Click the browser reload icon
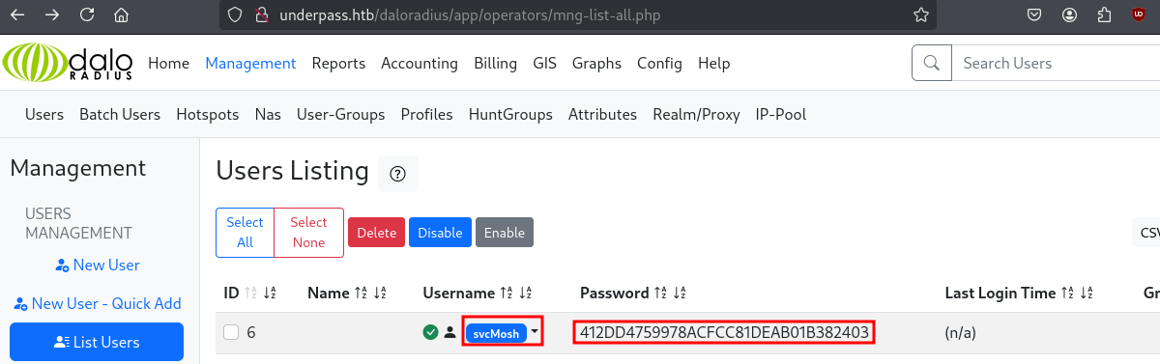Screen dimensions: 1160x364 pos(87,15)
